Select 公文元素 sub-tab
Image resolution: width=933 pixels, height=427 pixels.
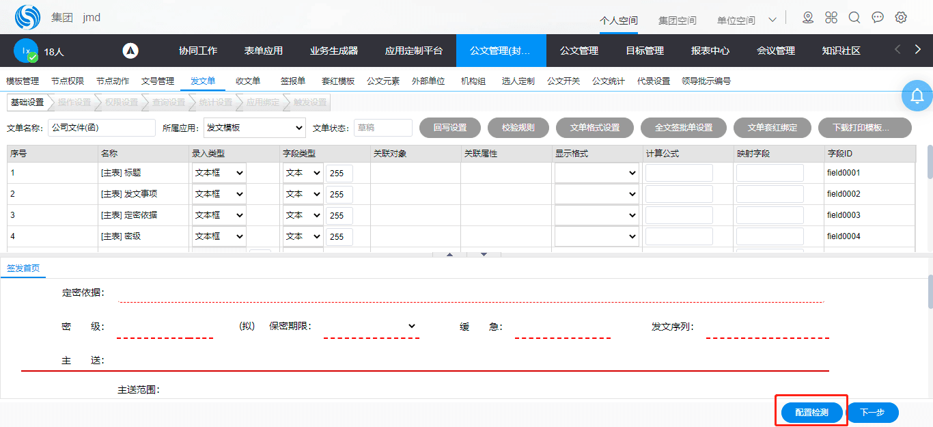(x=383, y=81)
